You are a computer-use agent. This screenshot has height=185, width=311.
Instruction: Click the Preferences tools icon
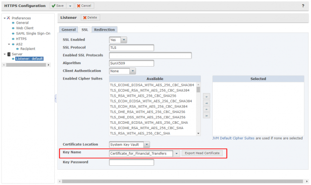[8, 18]
